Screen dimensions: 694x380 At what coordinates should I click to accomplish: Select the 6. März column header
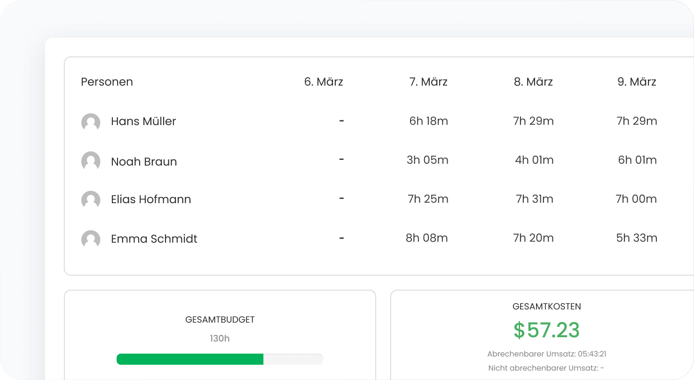click(323, 82)
